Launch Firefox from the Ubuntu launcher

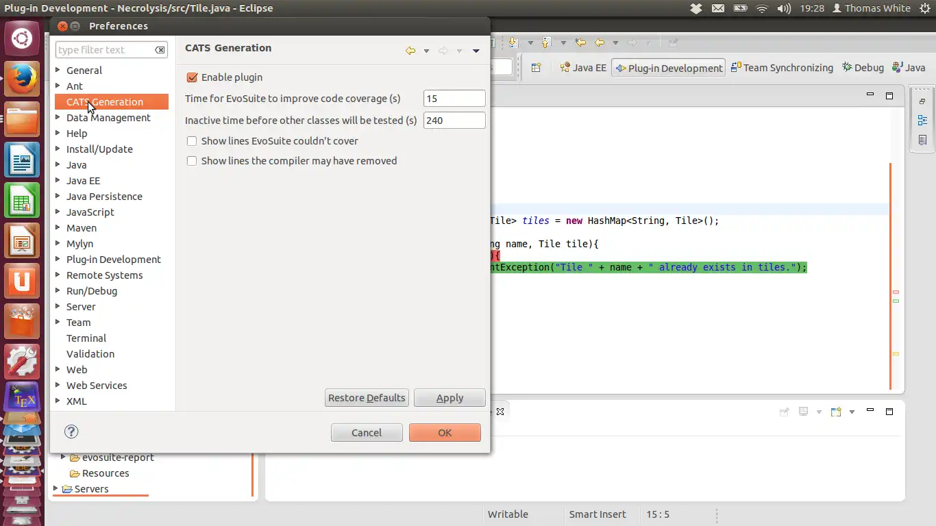coord(22,79)
